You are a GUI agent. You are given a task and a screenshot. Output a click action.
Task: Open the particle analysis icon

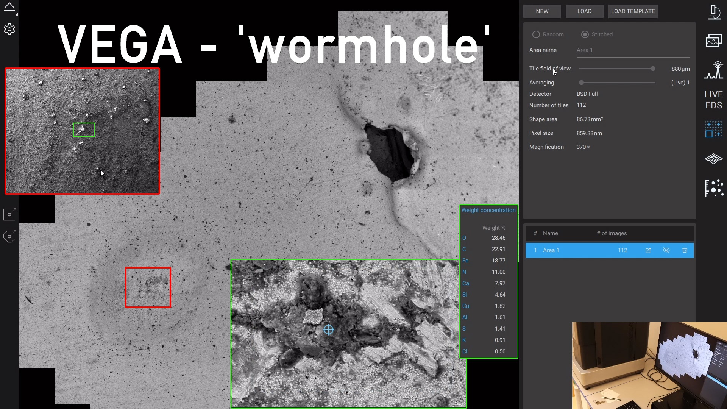(x=714, y=188)
